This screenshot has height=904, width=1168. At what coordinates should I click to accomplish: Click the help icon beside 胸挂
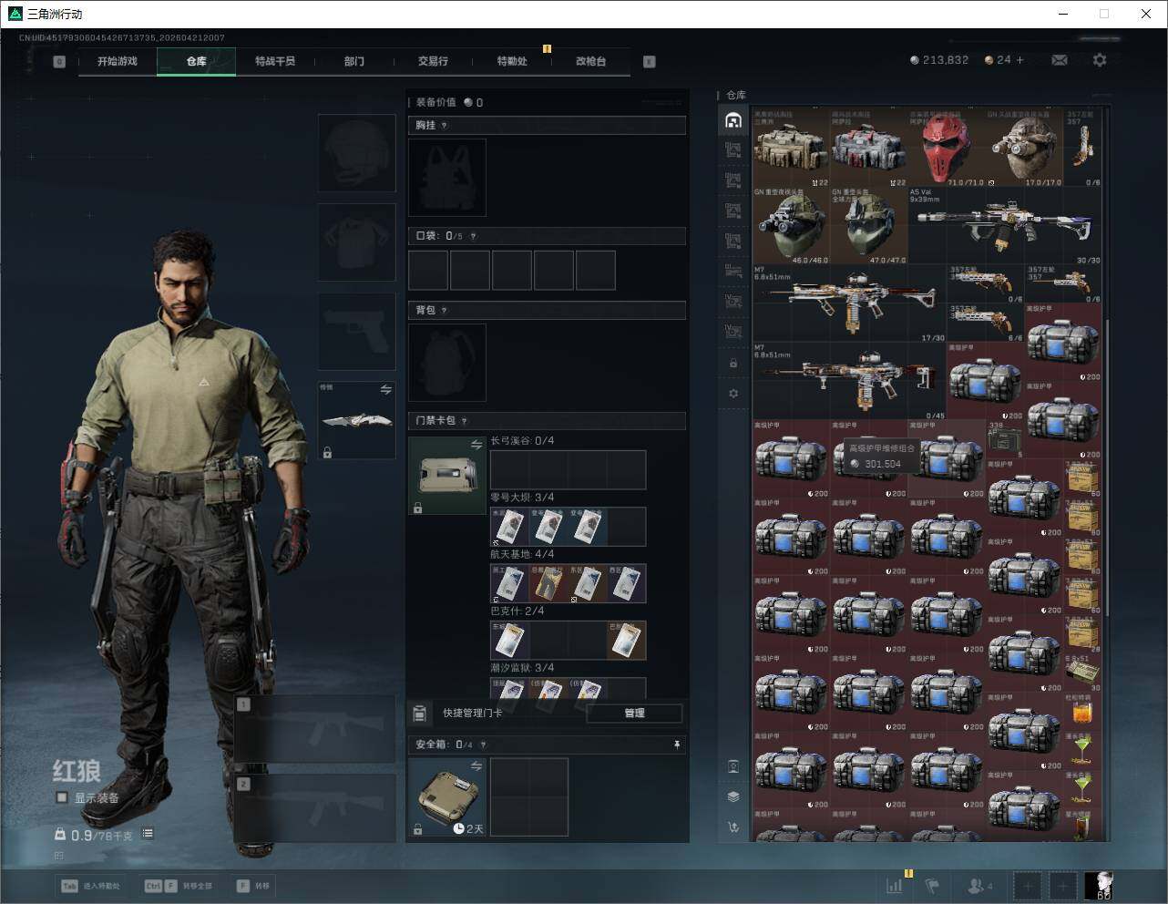(445, 126)
